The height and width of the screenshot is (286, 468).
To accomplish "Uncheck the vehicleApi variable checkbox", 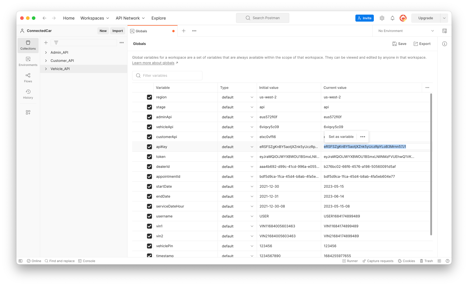I will [149, 127].
